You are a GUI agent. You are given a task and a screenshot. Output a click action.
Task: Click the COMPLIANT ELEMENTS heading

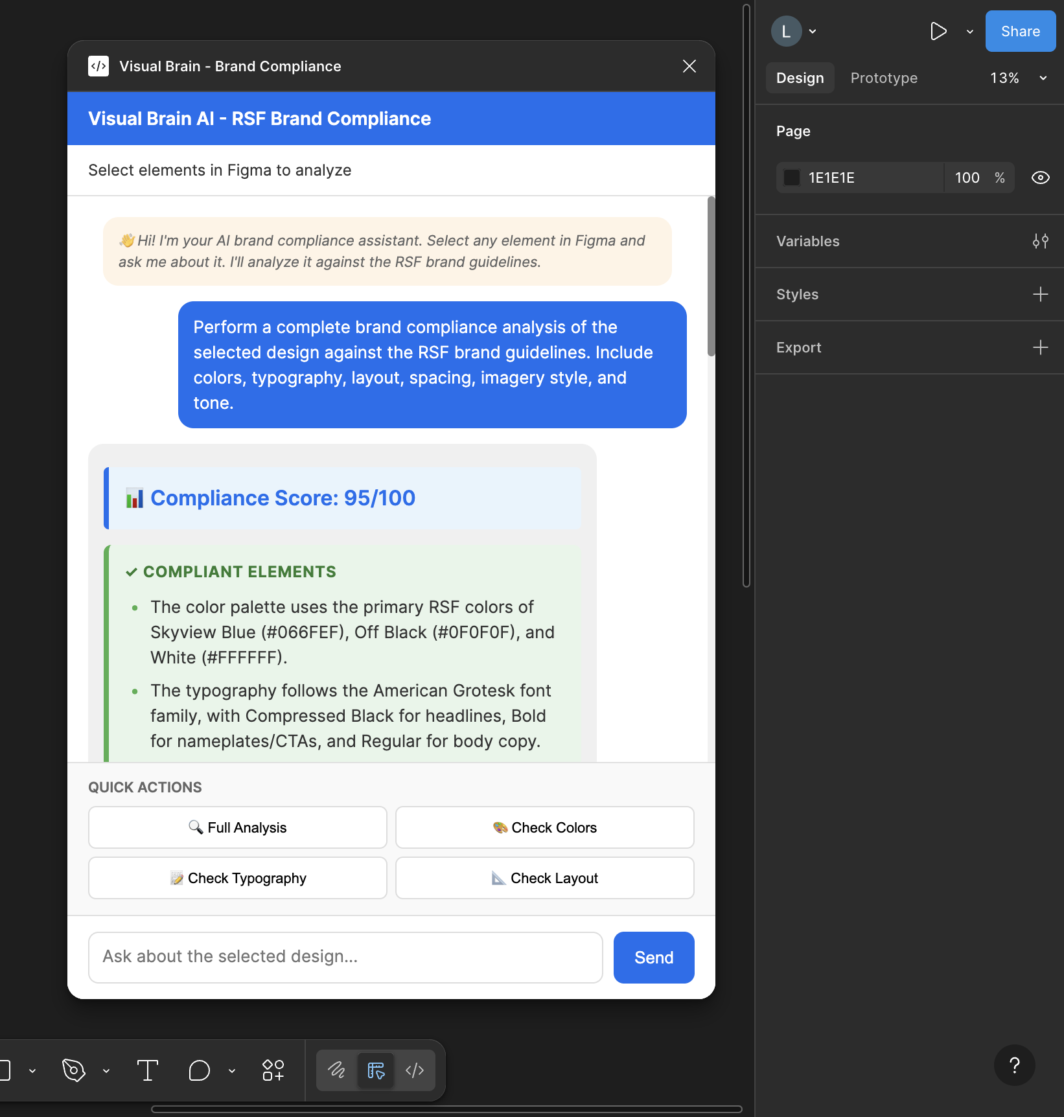point(240,571)
